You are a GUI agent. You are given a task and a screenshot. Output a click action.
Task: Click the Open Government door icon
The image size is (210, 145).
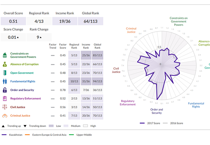[5, 73]
